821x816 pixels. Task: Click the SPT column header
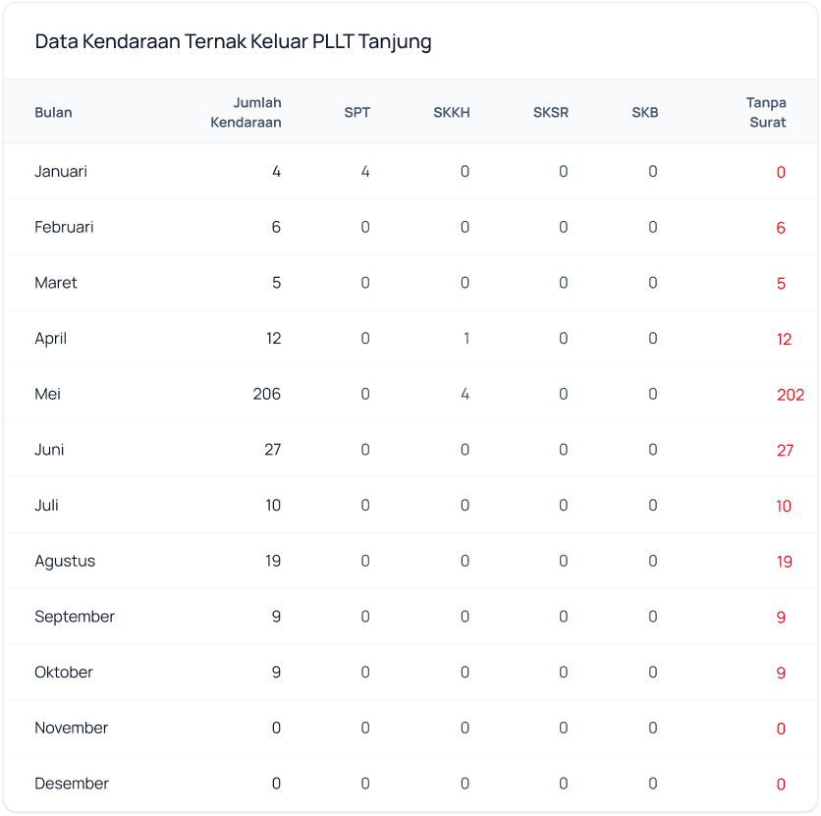pyautogui.click(x=356, y=112)
